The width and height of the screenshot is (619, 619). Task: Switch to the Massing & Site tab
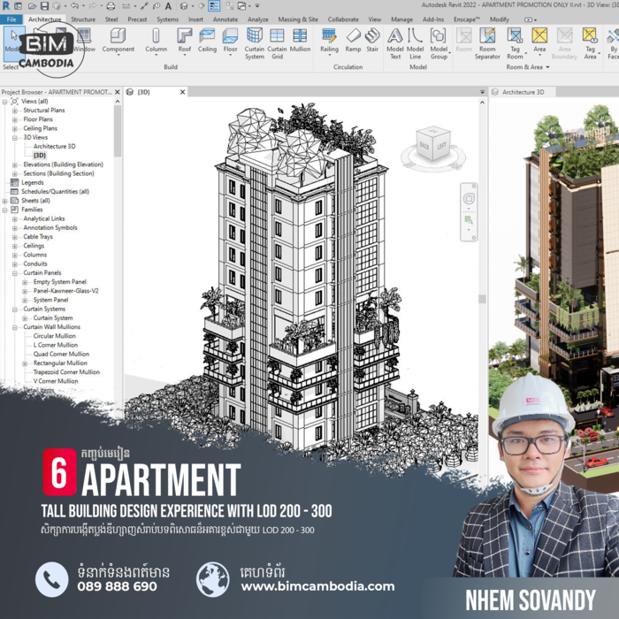point(298,19)
